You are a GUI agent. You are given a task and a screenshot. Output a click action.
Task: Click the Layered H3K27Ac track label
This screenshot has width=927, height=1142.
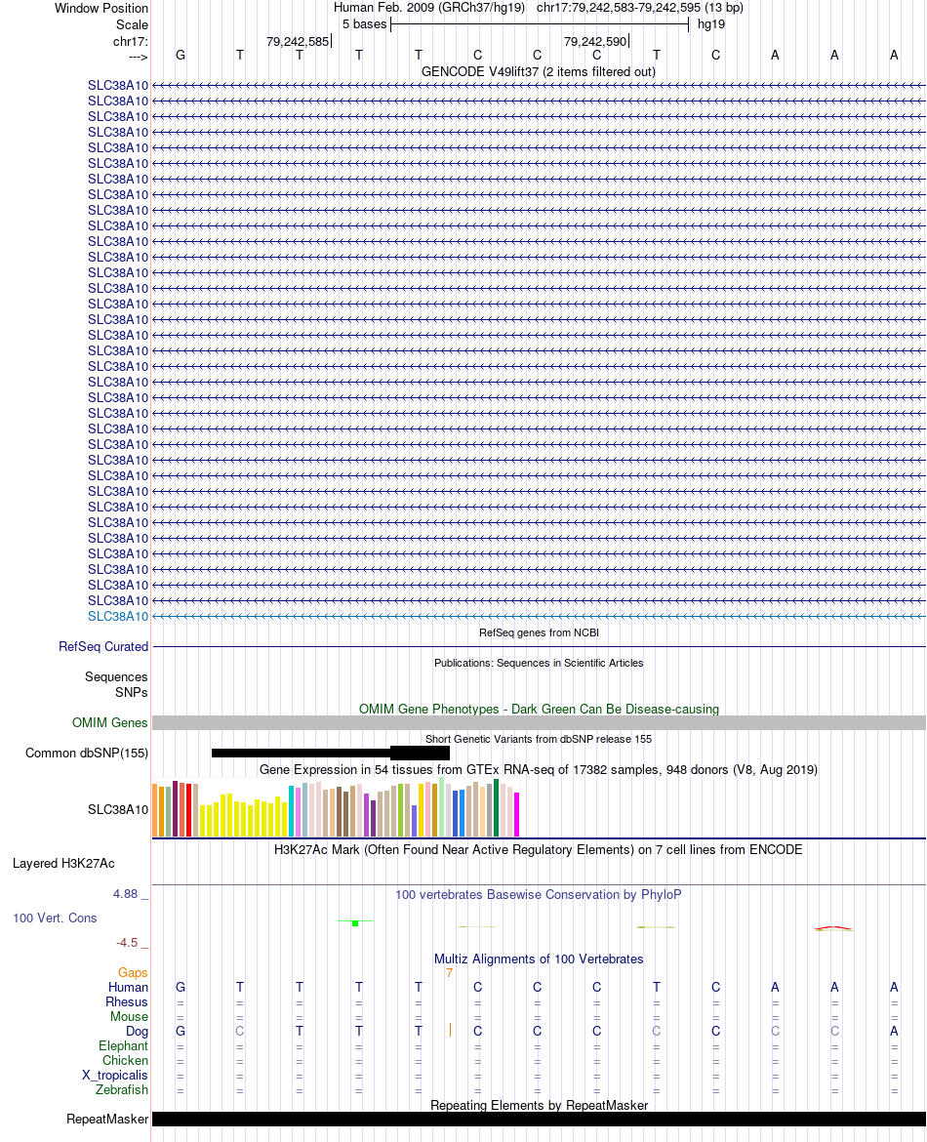point(63,863)
